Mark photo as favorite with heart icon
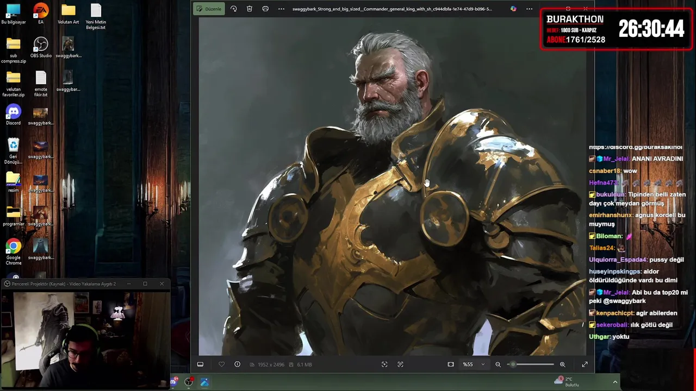The height and width of the screenshot is (391, 696). coord(221,364)
